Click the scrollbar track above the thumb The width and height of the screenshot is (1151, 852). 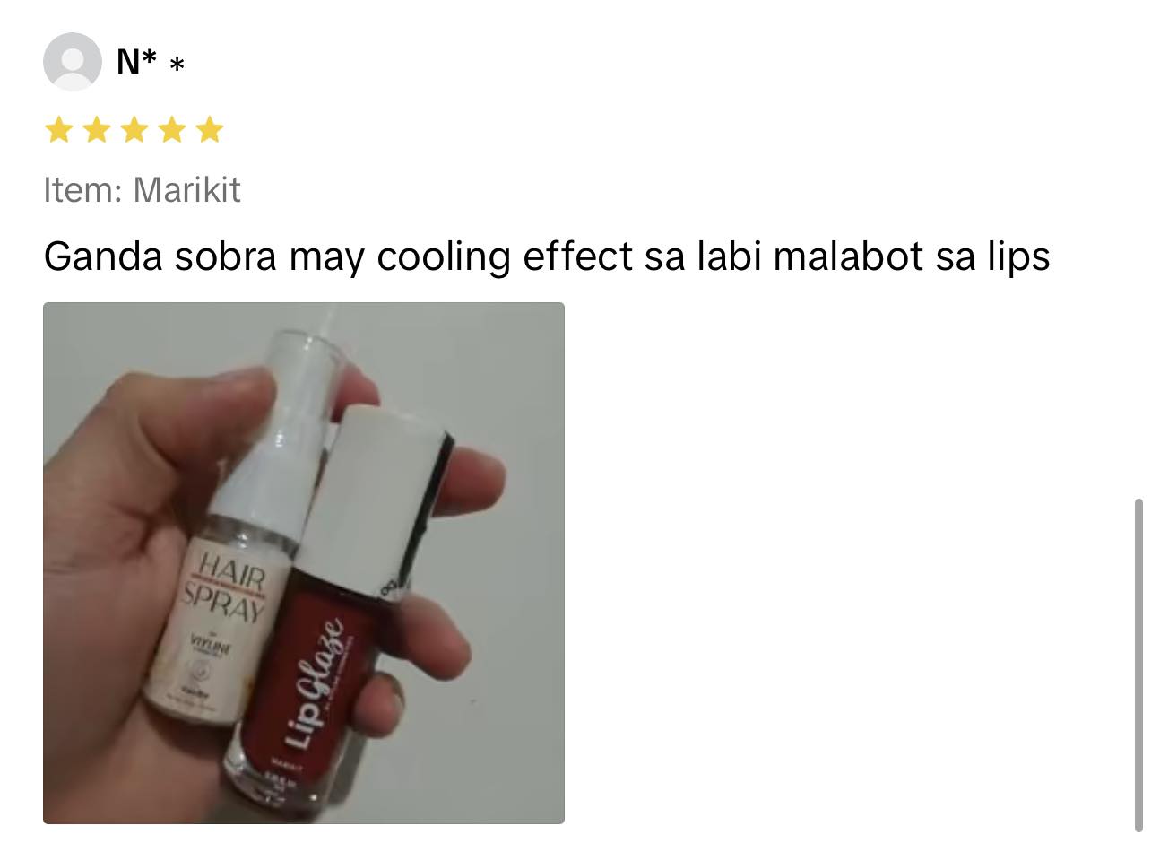coord(1138,251)
